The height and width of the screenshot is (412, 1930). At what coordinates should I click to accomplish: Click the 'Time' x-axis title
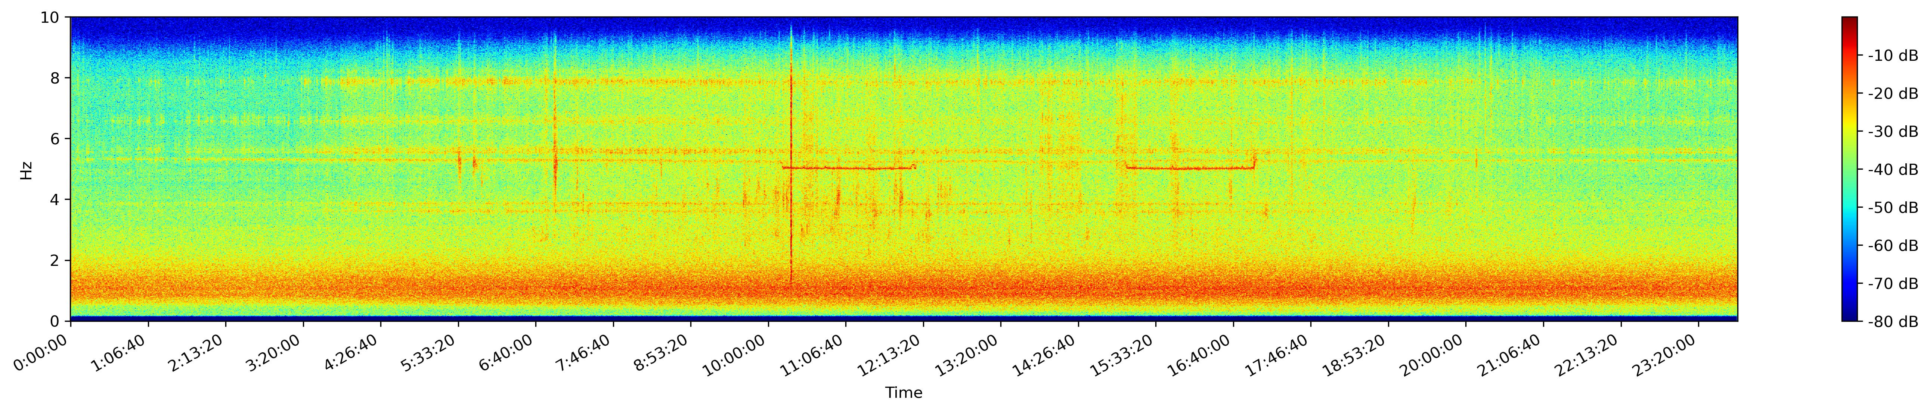[x=904, y=393]
